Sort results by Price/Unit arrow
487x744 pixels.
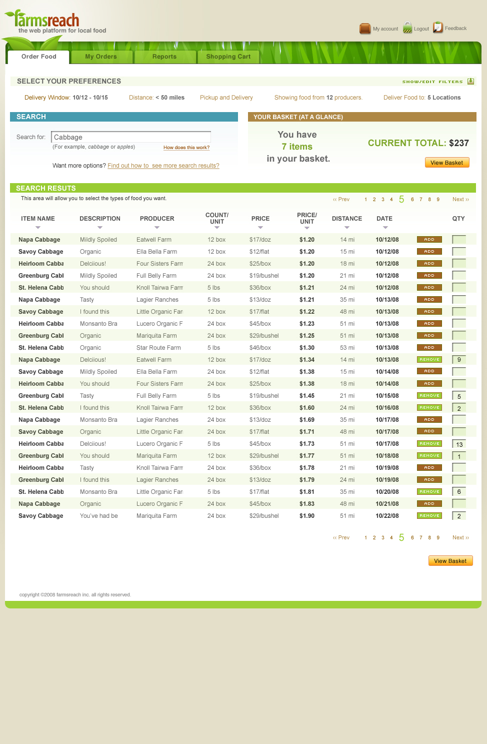pos(307,228)
